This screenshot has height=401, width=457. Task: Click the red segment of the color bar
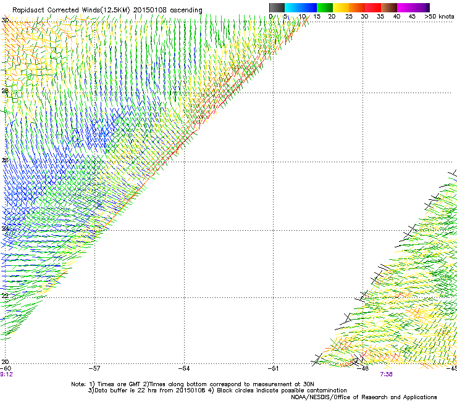pyautogui.click(x=373, y=7)
